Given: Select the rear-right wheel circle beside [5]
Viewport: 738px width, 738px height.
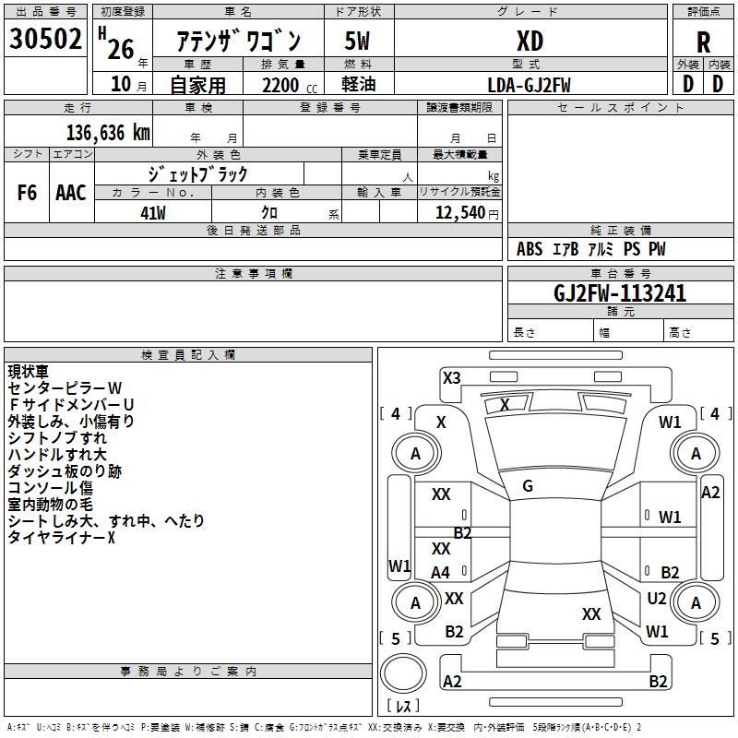Looking at the screenshot, I should coord(696,603).
